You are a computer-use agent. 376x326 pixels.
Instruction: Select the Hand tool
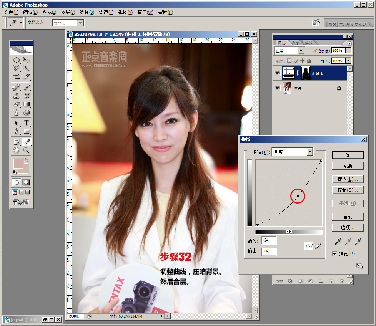click(17, 150)
